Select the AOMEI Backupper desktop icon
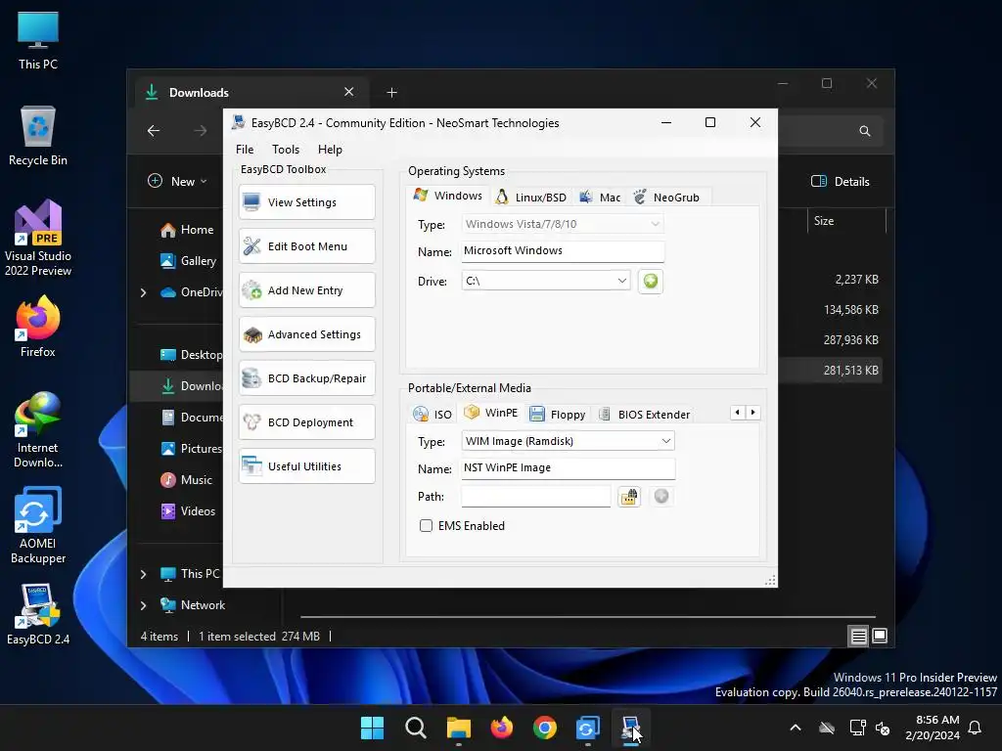This screenshot has width=1002, height=751. tap(38, 525)
